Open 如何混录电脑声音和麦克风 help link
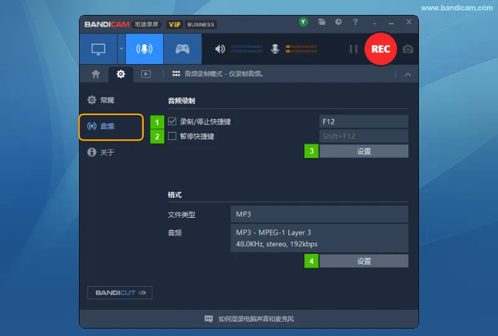This screenshot has width=498, height=336. (256, 319)
